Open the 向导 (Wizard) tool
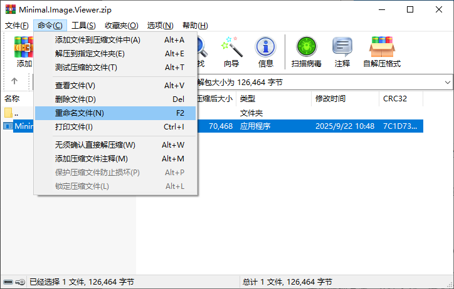Screen dimensions: 454x289 231,51
